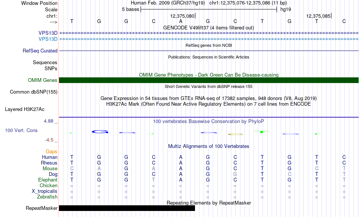Select the Dog species row label
This screenshot has height=217, width=359.
pos(53,174)
